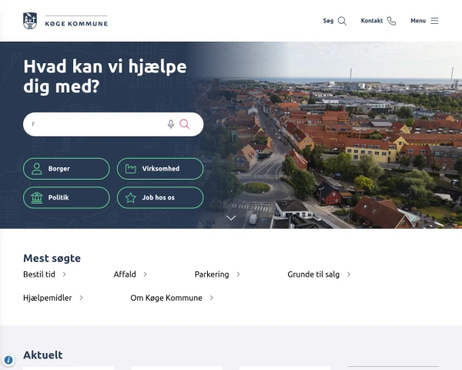Click the microphone voice search icon
462x370 pixels.
click(x=171, y=124)
